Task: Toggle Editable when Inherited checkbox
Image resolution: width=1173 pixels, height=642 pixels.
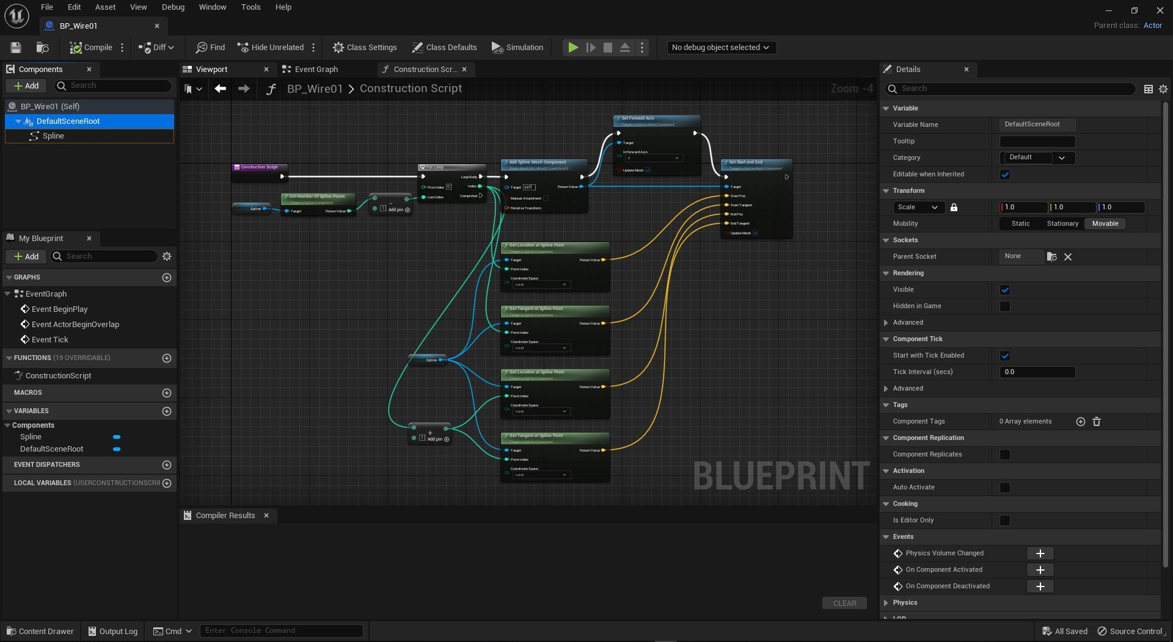Action: (x=1005, y=175)
